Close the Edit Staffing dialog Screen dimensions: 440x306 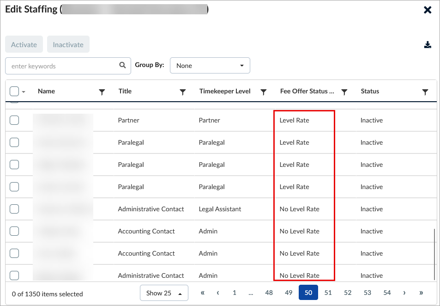point(428,10)
